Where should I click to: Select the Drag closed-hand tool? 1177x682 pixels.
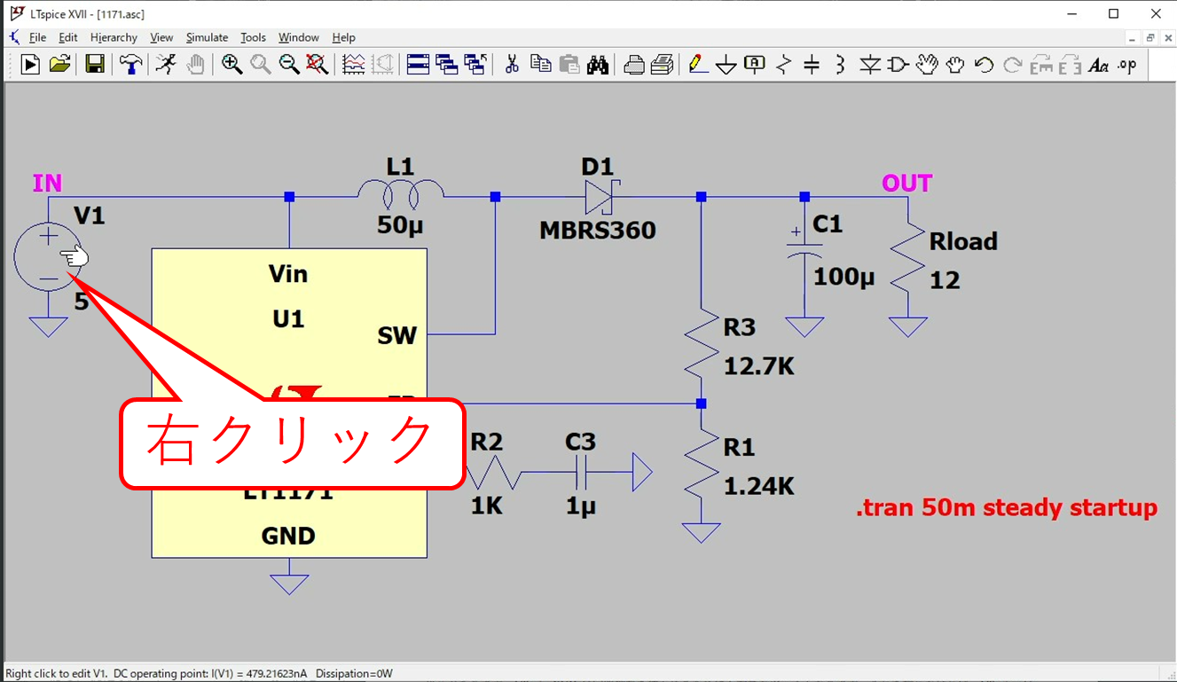tap(955, 64)
